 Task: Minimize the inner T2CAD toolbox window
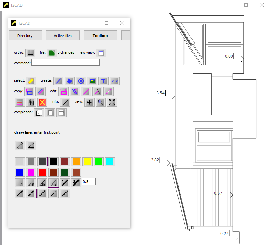pyautogui.click(x=91, y=23)
